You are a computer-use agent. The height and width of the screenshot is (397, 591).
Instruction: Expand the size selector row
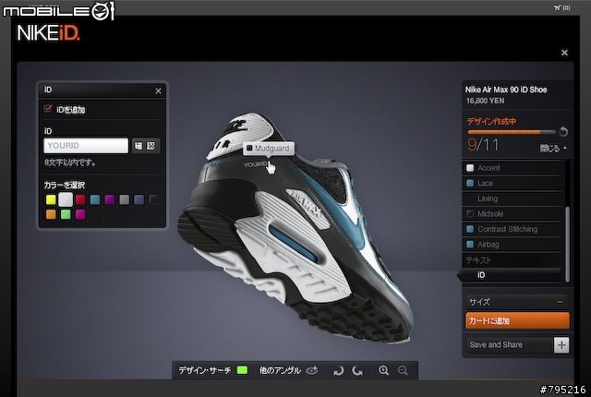tap(517, 302)
